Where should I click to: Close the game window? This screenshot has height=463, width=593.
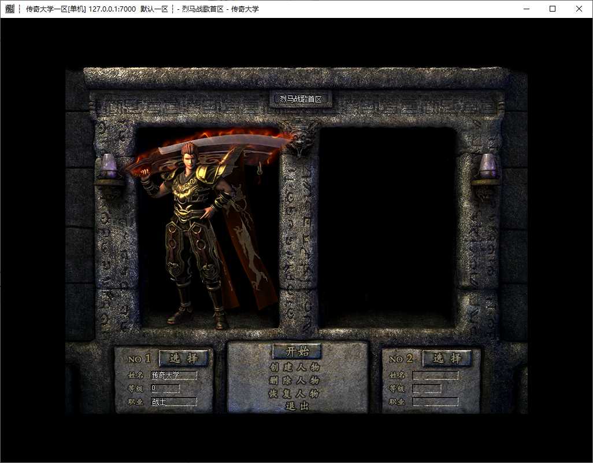click(579, 9)
